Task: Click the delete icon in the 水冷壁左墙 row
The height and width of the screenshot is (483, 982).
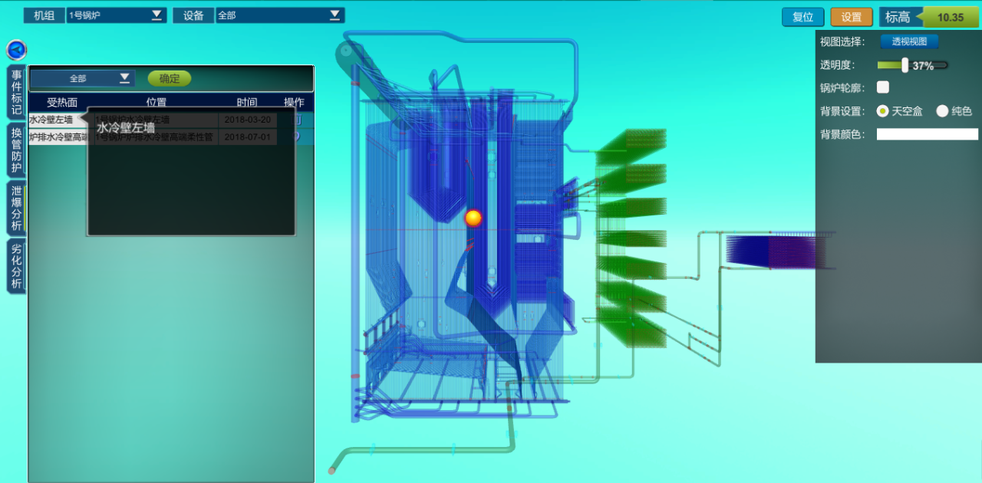Action: click(298, 120)
